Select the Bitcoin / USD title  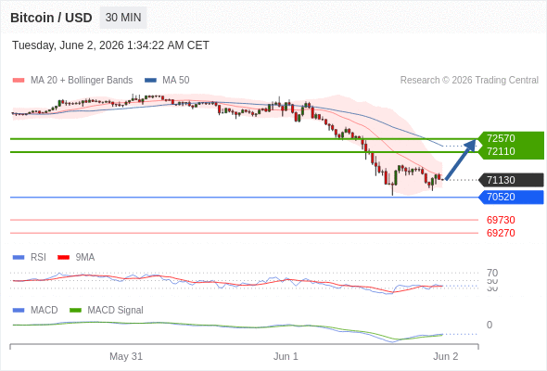[51, 18]
